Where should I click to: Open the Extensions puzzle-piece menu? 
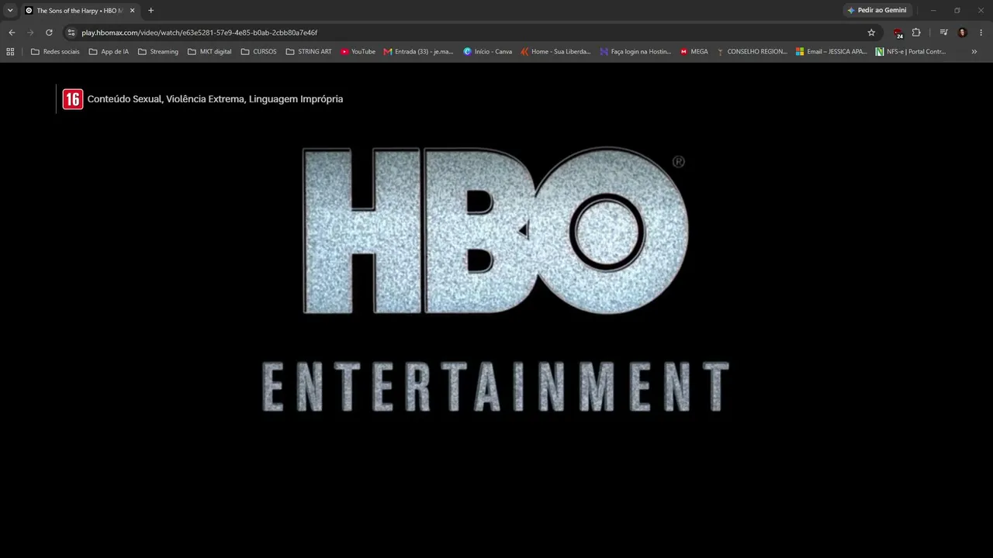point(916,33)
